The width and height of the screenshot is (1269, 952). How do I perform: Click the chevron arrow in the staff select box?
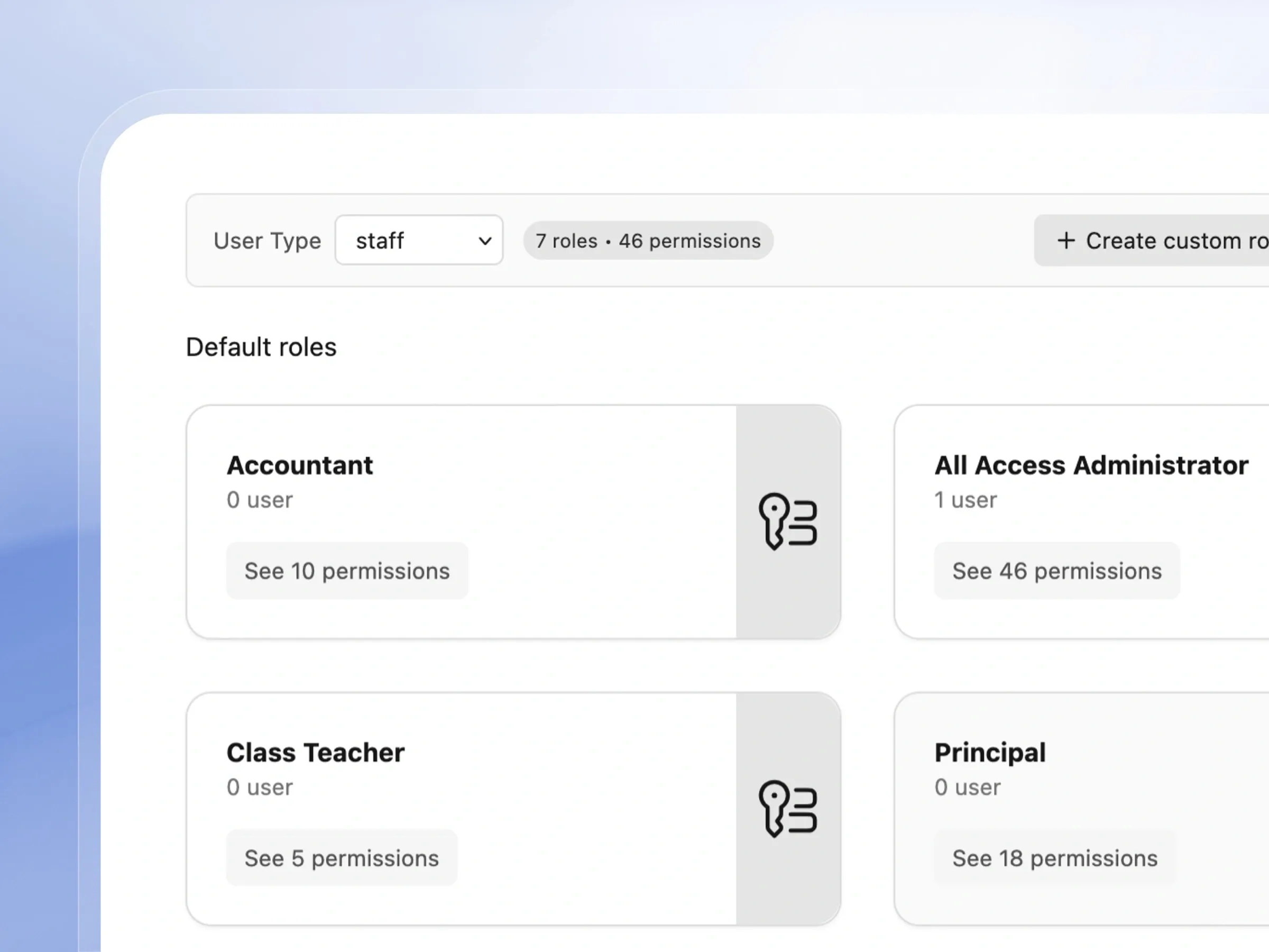click(485, 241)
